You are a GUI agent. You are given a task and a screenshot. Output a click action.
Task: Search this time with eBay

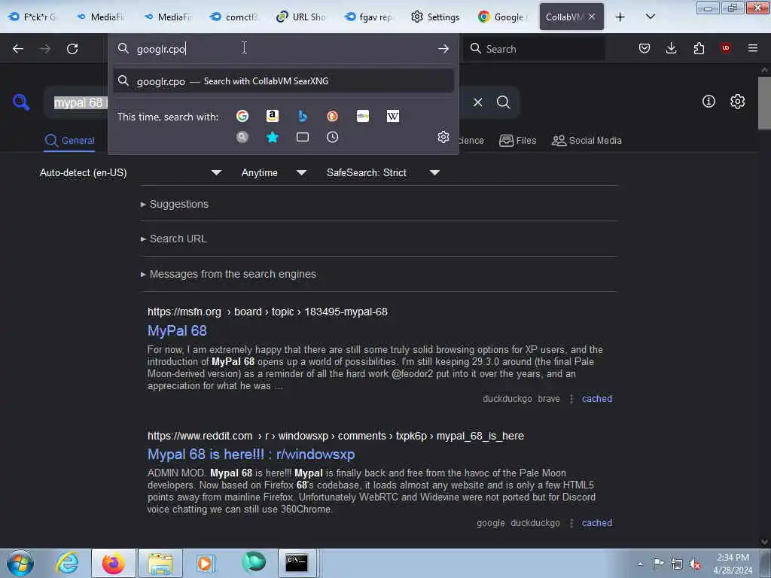[x=363, y=116]
